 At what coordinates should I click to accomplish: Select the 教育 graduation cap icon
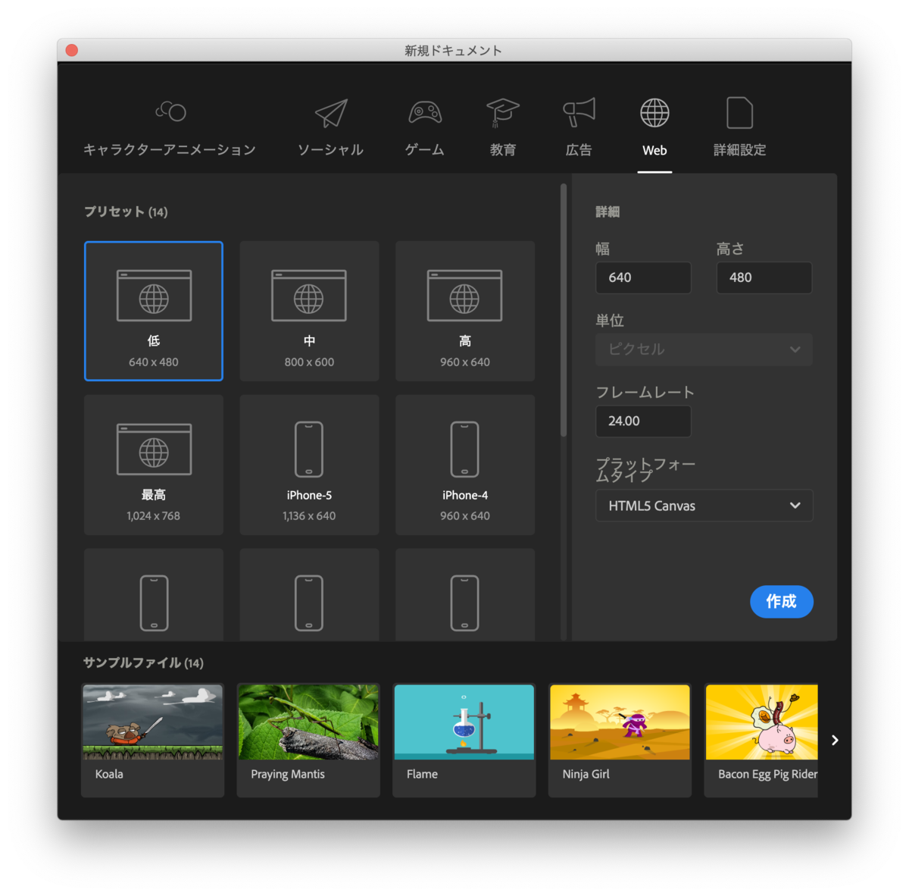pos(502,112)
